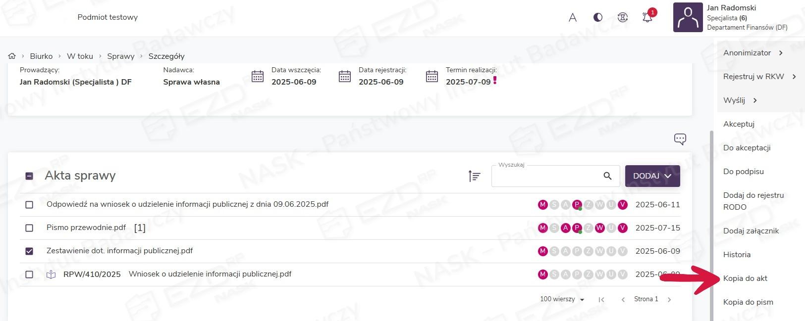
Task: Toggle the Akta sprawy select-all checkbox
Action: (x=29, y=176)
